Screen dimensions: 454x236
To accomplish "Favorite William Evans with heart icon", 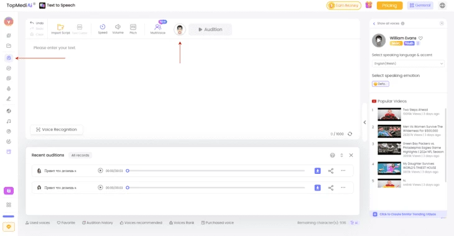I will (x=420, y=38).
